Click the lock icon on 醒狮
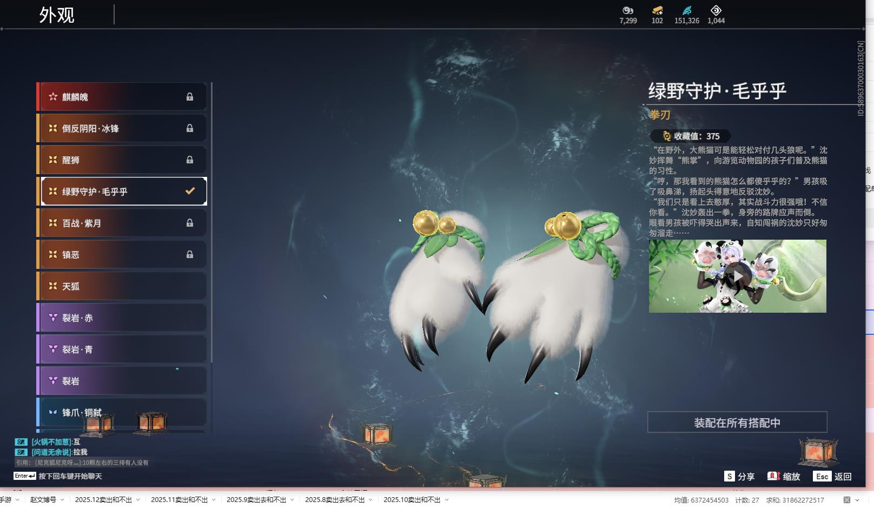 click(190, 160)
